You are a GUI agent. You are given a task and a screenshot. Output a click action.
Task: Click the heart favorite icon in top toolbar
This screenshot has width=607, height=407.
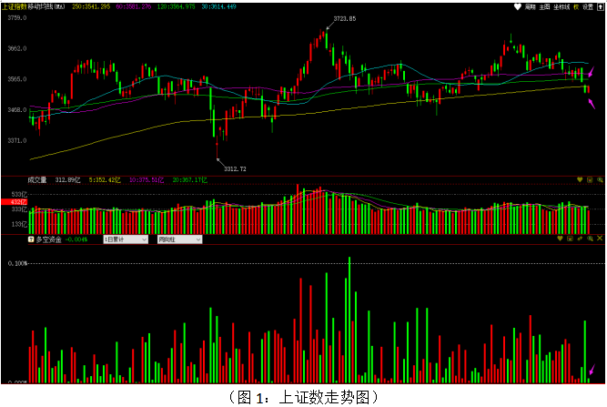pos(518,6)
